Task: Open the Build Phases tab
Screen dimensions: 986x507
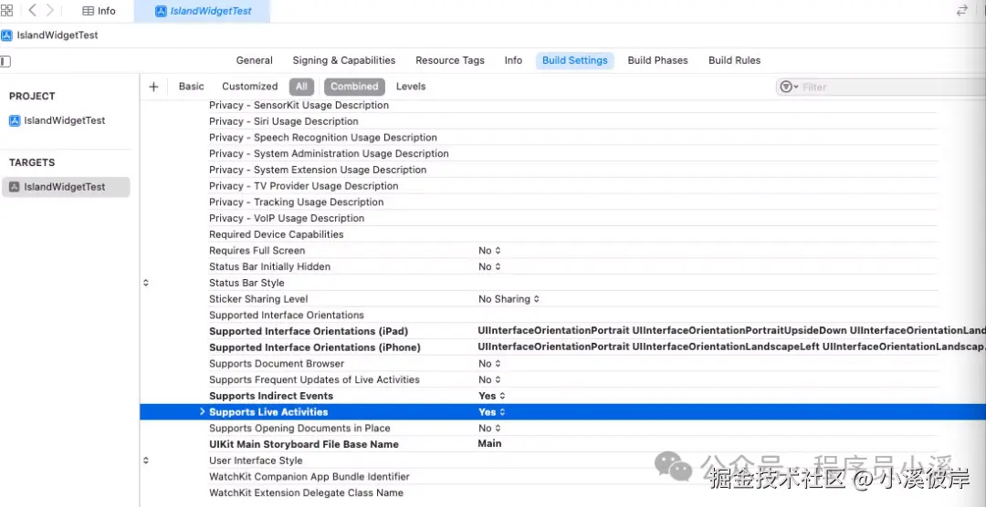Action: (x=657, y=60)
